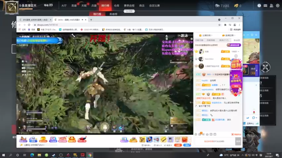
Task: Select the 仓库 tab in game client
Action: (x=117, y=6)
